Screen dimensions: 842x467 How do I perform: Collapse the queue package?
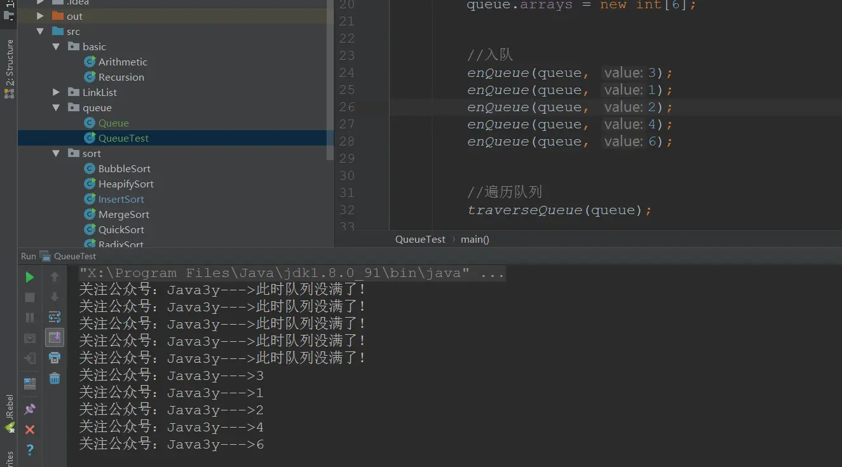tap(56, 107)
